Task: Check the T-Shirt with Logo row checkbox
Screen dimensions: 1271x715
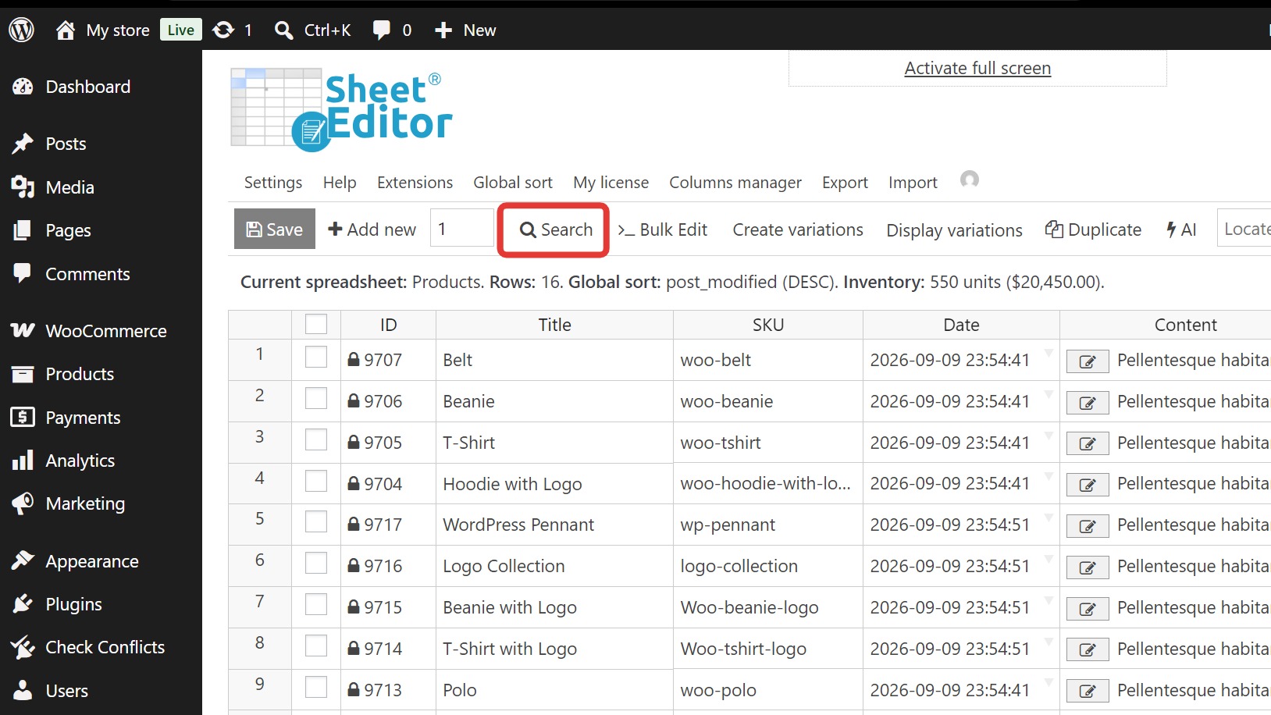Action: pos(316,646)
